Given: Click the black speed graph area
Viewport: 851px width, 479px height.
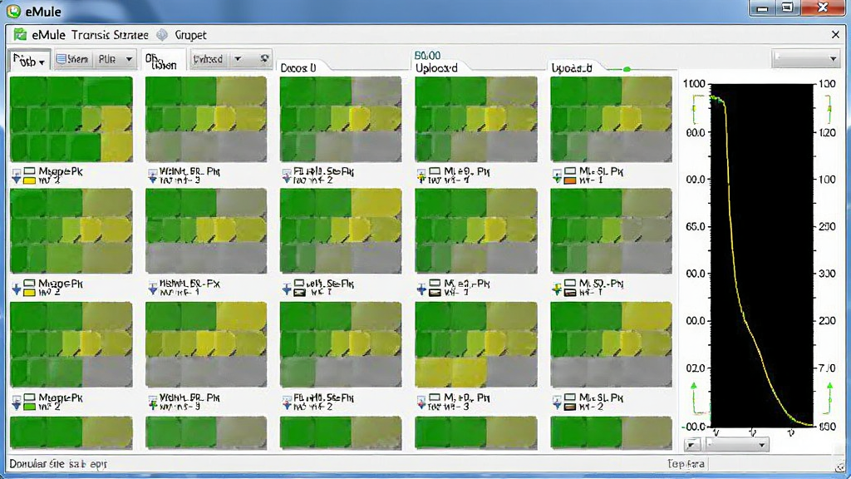Looking at the screenshot, I should point(762,254).
